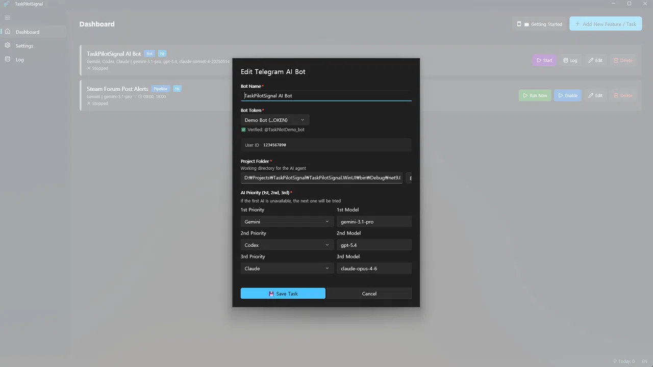Click the Bot tag on TaskPilotSignal AI Bot
653x367 pixels.
click(x=149, y=54)
